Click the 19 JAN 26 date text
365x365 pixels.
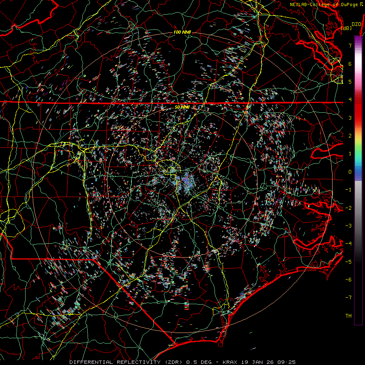click(x=257, y=362)
